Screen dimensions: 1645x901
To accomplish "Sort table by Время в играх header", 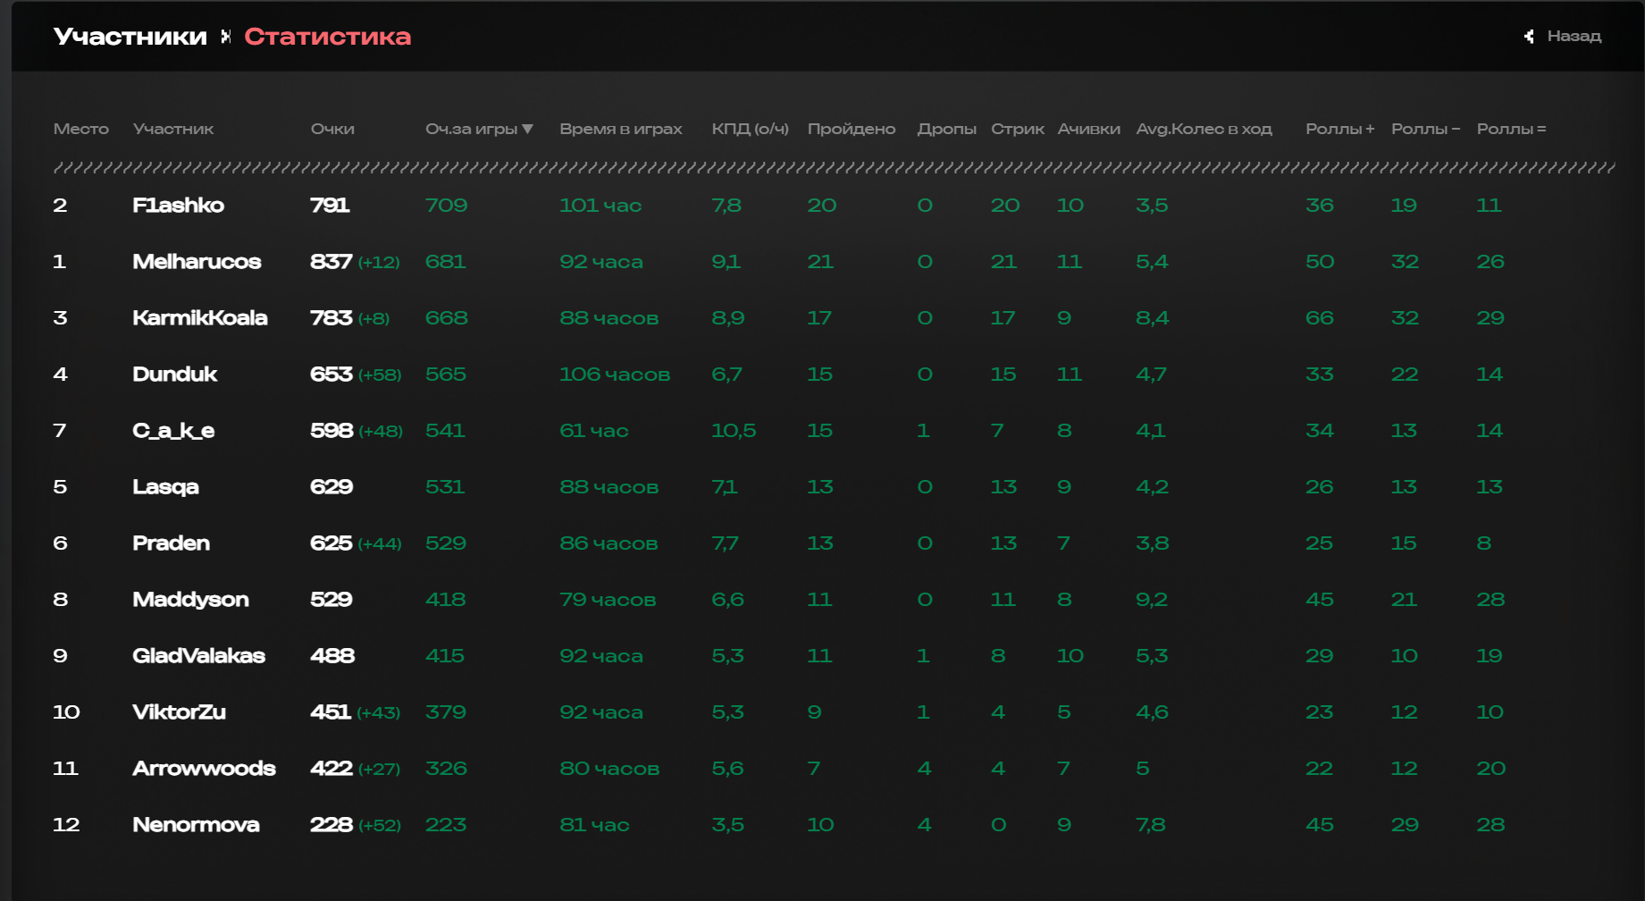I will [x=621, y=129].
